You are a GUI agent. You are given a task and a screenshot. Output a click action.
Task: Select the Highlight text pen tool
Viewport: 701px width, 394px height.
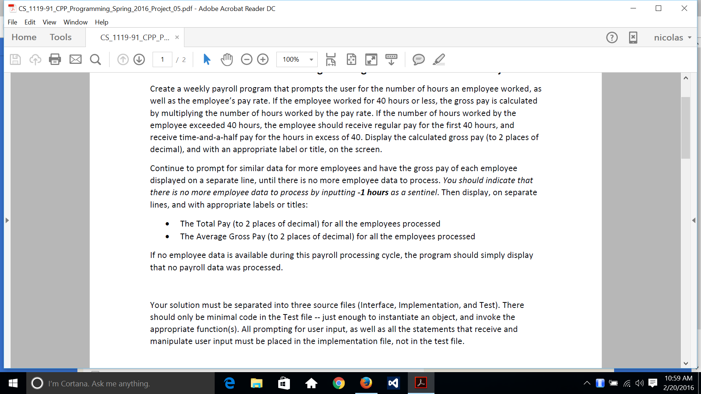pos(438,59)
